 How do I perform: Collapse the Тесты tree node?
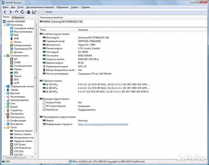click(x=5, y=127)
